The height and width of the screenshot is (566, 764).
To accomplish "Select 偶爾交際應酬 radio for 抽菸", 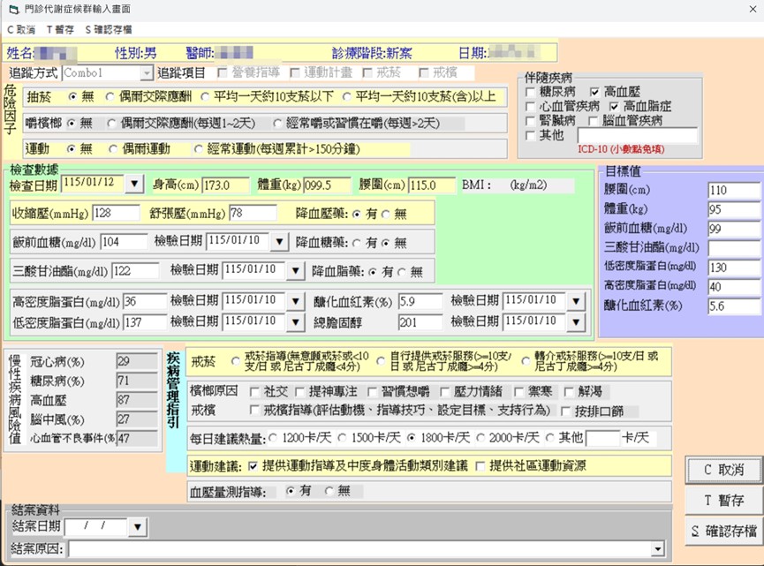I will (110, 96).
